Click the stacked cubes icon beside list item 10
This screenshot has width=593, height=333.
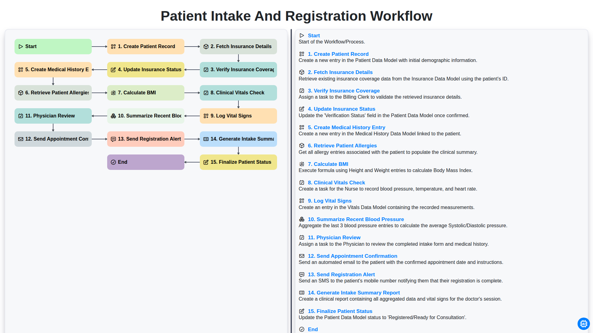click(302, 219)
